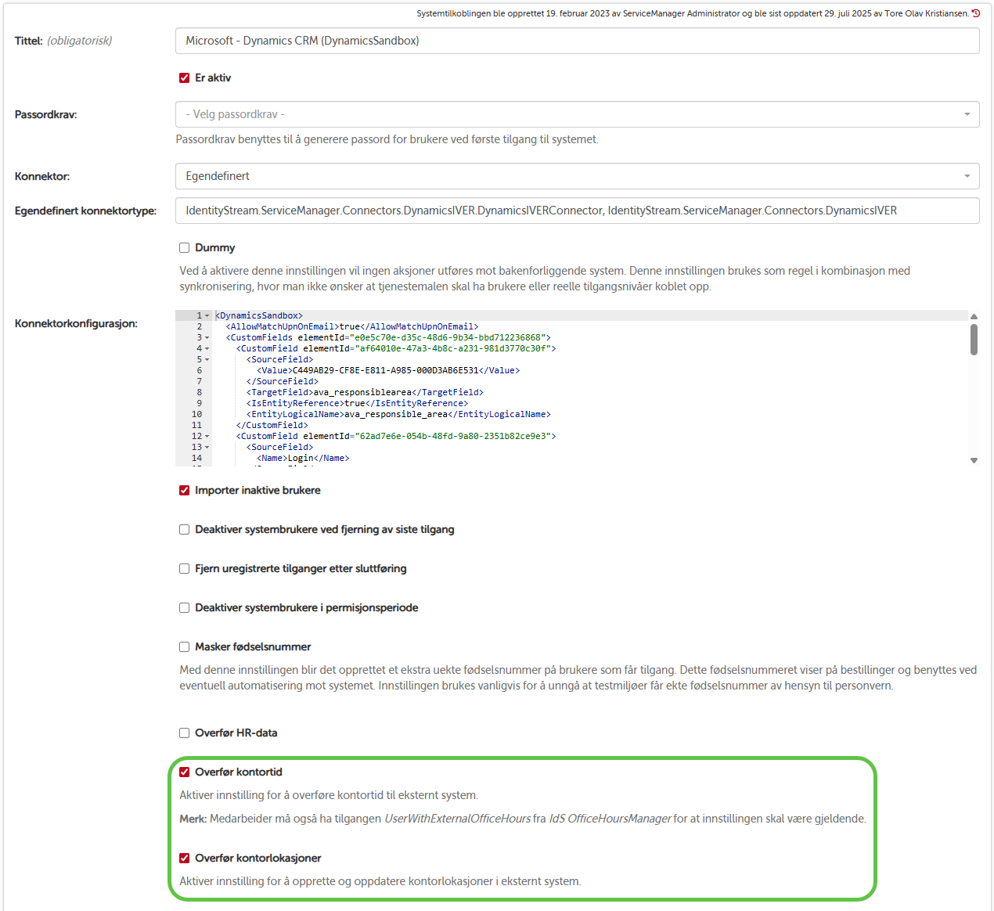The image size is (994, 911).
Task: Click the Egendefinert konnektortype input field
Action: (x=577, y=211)
